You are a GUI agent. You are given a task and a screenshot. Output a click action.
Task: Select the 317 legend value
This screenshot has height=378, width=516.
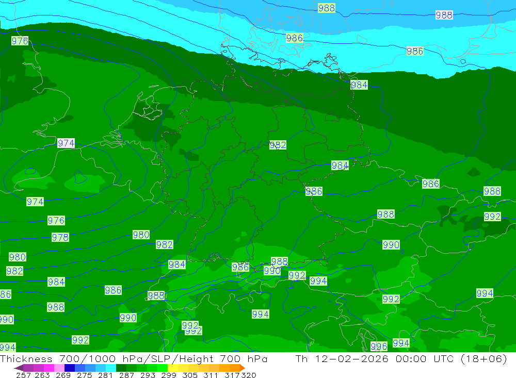click(x=232, y=375)
